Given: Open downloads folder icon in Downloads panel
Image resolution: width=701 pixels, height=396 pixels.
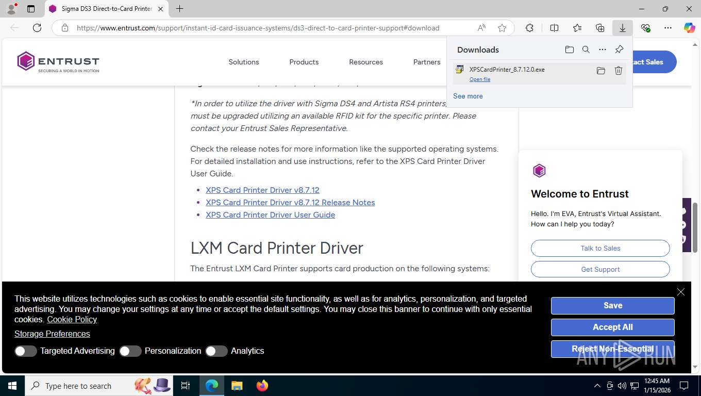Looking at the screenshot, I should click(569, 49).
